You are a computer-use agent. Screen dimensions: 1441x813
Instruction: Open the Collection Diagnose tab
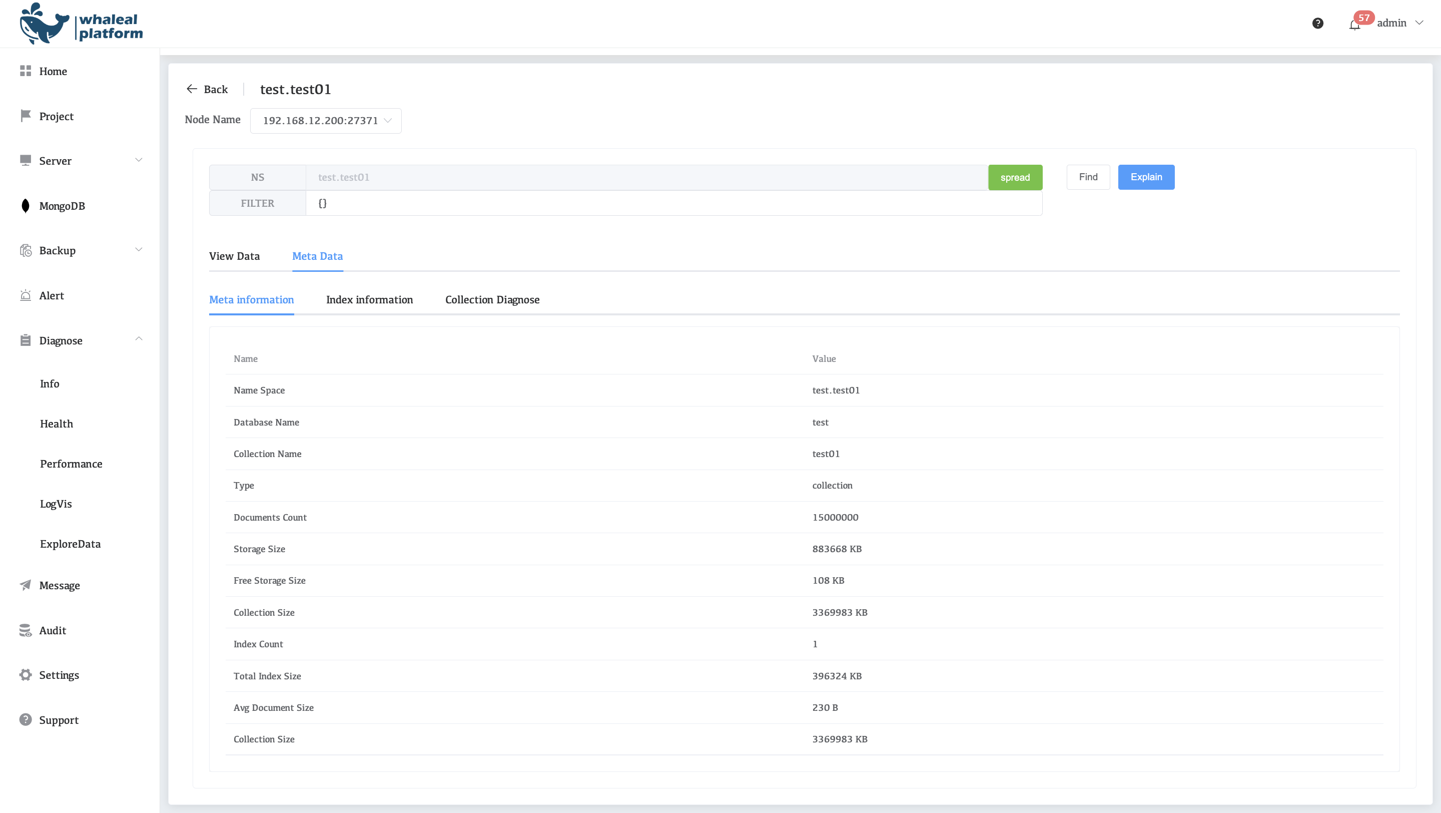coord(492,300)
